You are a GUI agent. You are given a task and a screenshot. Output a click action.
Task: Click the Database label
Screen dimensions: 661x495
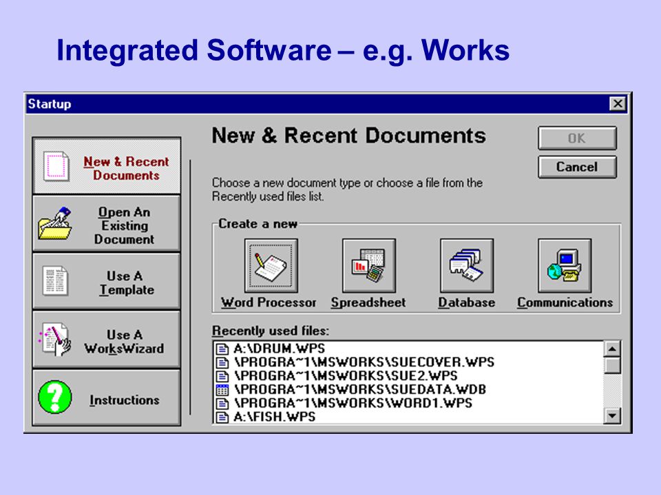[x=467, y=302]
